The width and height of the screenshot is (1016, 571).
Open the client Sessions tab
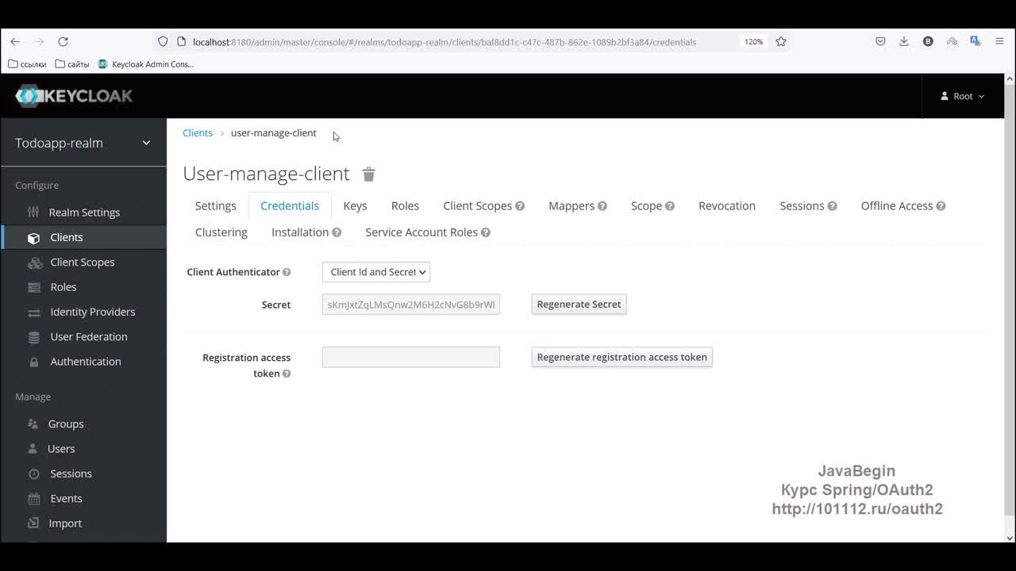point(802,206)
